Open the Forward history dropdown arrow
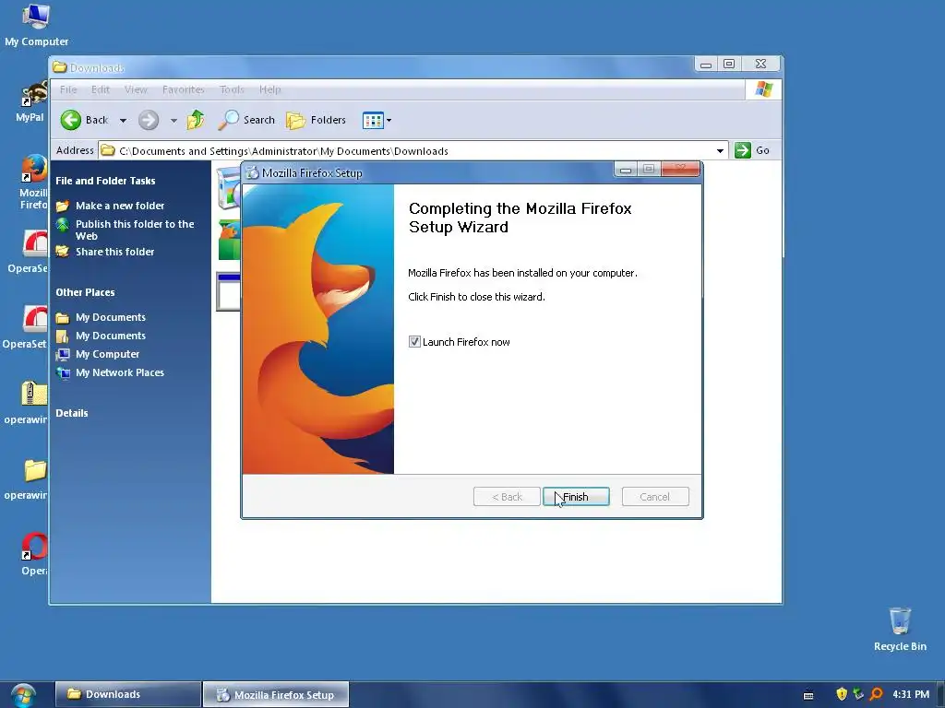 (x=173, y=121)
